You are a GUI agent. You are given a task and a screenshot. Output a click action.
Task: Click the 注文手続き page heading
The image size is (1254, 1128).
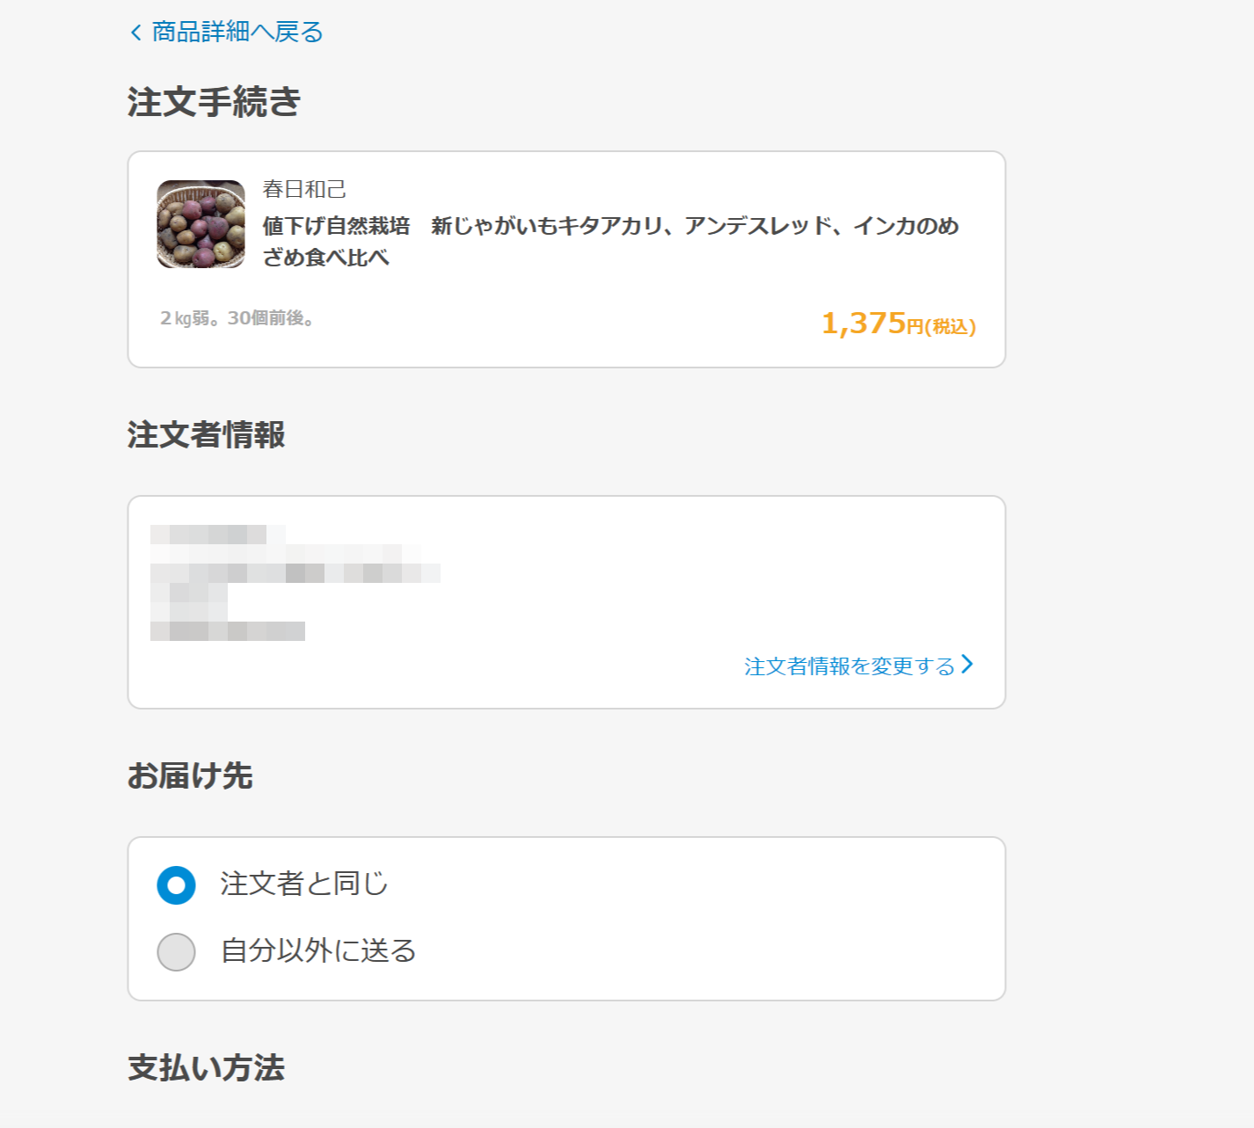coord(214,102)
